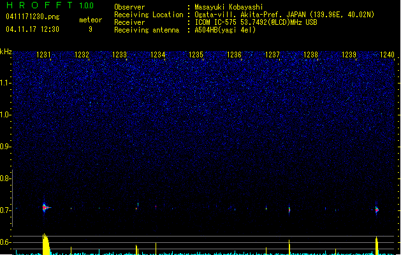Click the yellow power peak before 1240
401x255 pixels.
[x=377, y=245]
